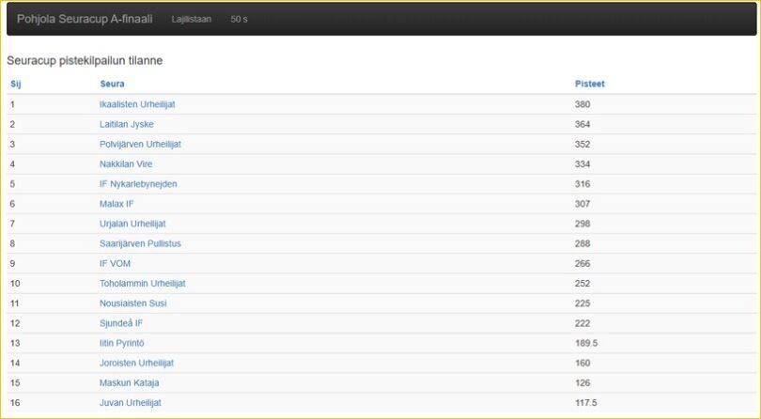Open the Urjalan Urheilijat club link
Viewport: 761px width, 419px height.
click(x=132, y=224)
